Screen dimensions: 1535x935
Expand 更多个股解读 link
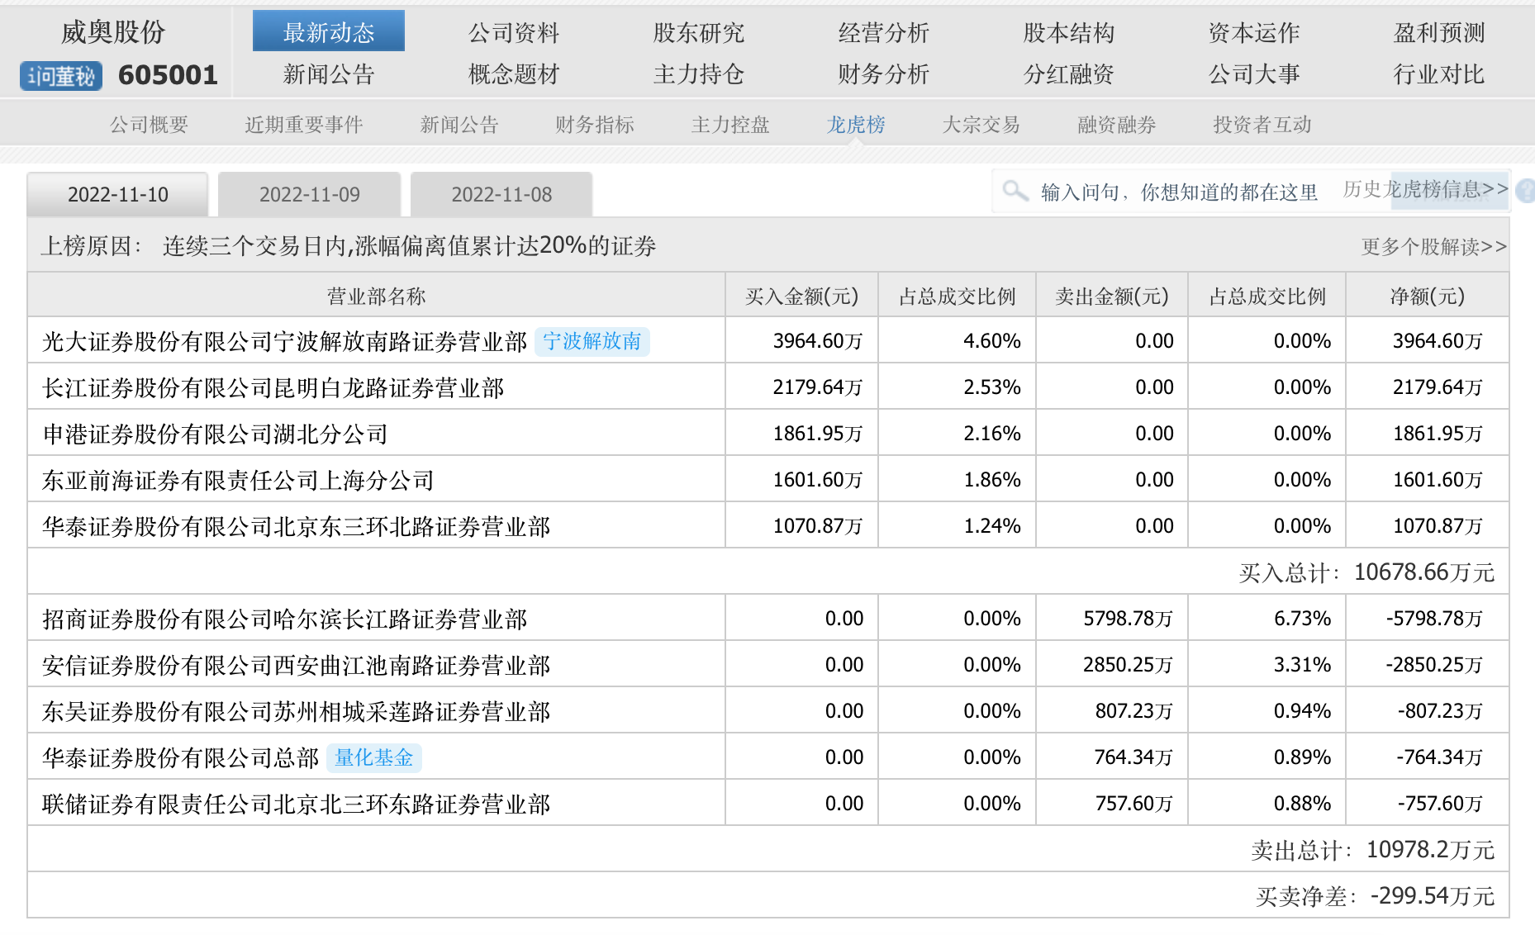[1433, 246]
